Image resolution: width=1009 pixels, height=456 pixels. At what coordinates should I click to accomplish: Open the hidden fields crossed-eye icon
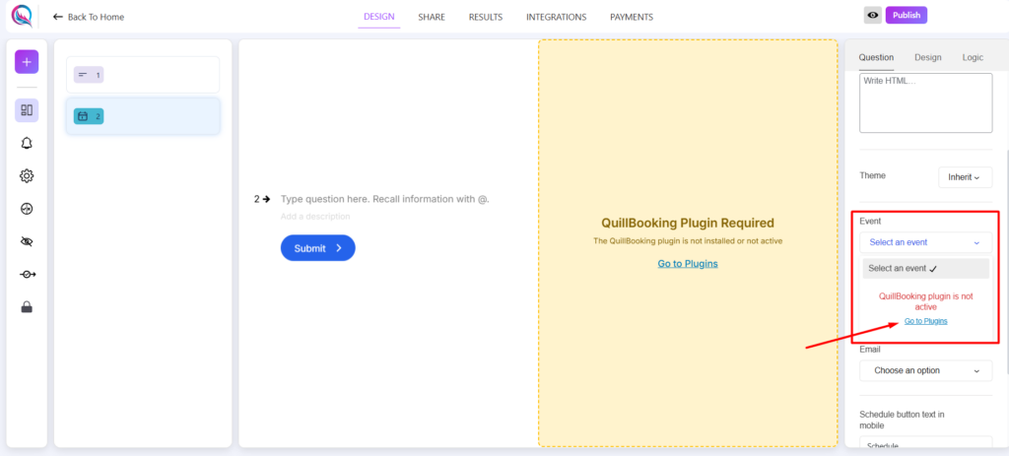(27, 241)
